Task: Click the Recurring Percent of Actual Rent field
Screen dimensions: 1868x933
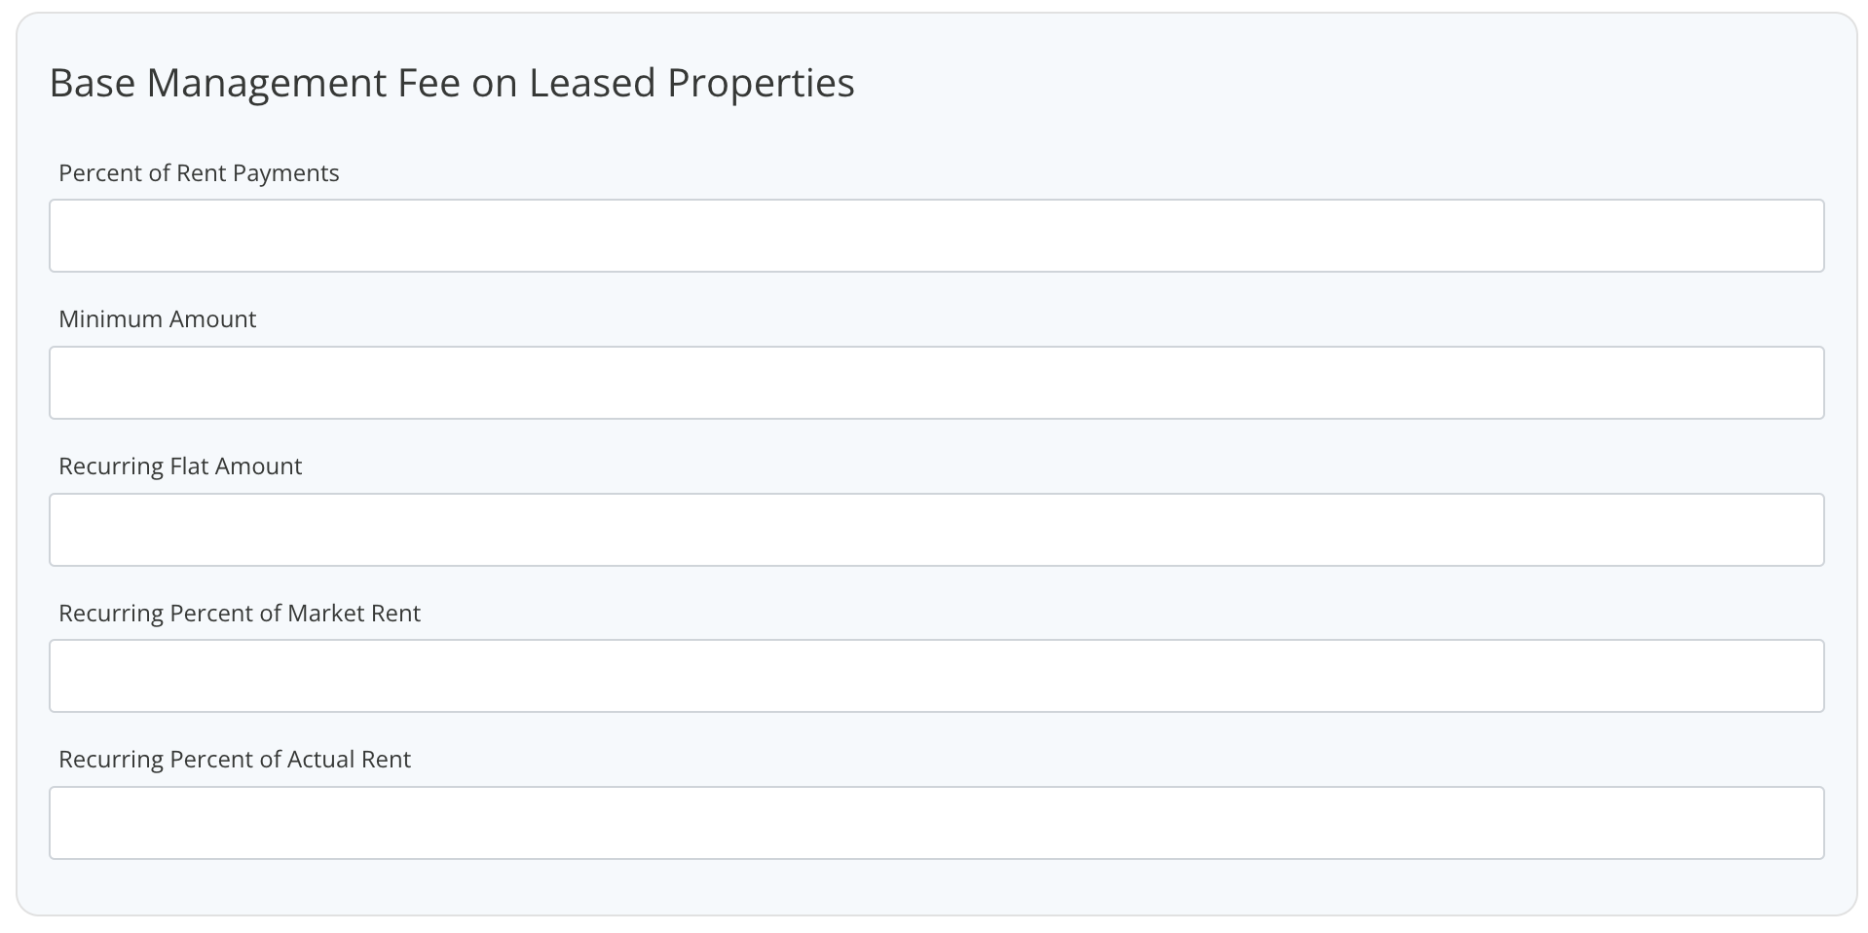Action: (x=935, y=822)
